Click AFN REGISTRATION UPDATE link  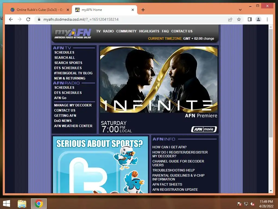(175, 190)
